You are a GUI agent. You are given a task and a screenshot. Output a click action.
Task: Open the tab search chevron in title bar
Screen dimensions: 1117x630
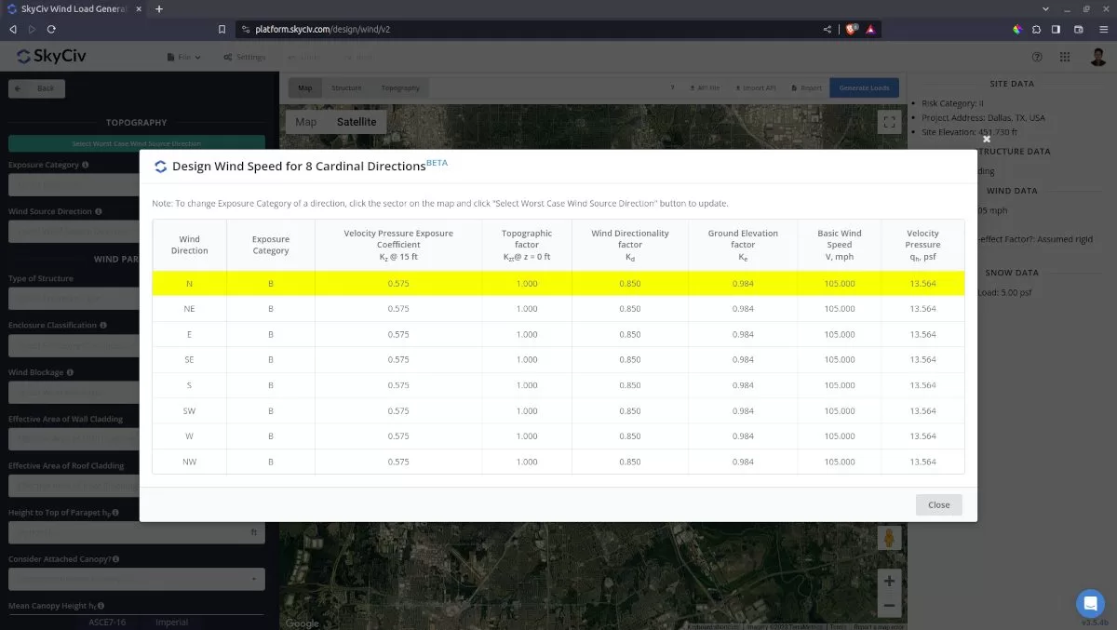(1046, 8)
